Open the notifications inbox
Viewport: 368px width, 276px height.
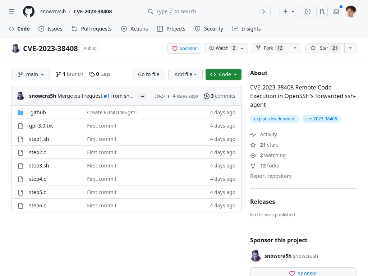point(336,11)
